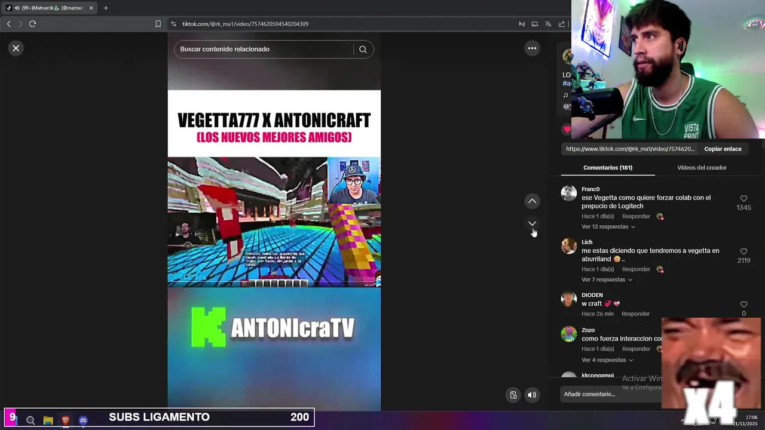The image size is (765, 430).
Task: Click the cast screen icon in address bar
Action: pos(535,24)
